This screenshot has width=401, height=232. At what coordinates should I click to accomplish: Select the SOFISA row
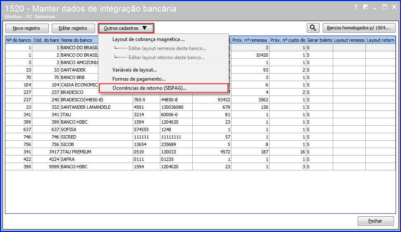200,129
